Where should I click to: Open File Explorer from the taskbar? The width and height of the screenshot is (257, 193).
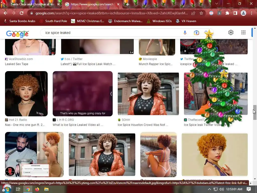pos(46,189)
